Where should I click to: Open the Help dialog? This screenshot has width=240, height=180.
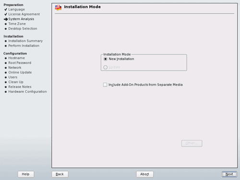click(x=26, y=174)
